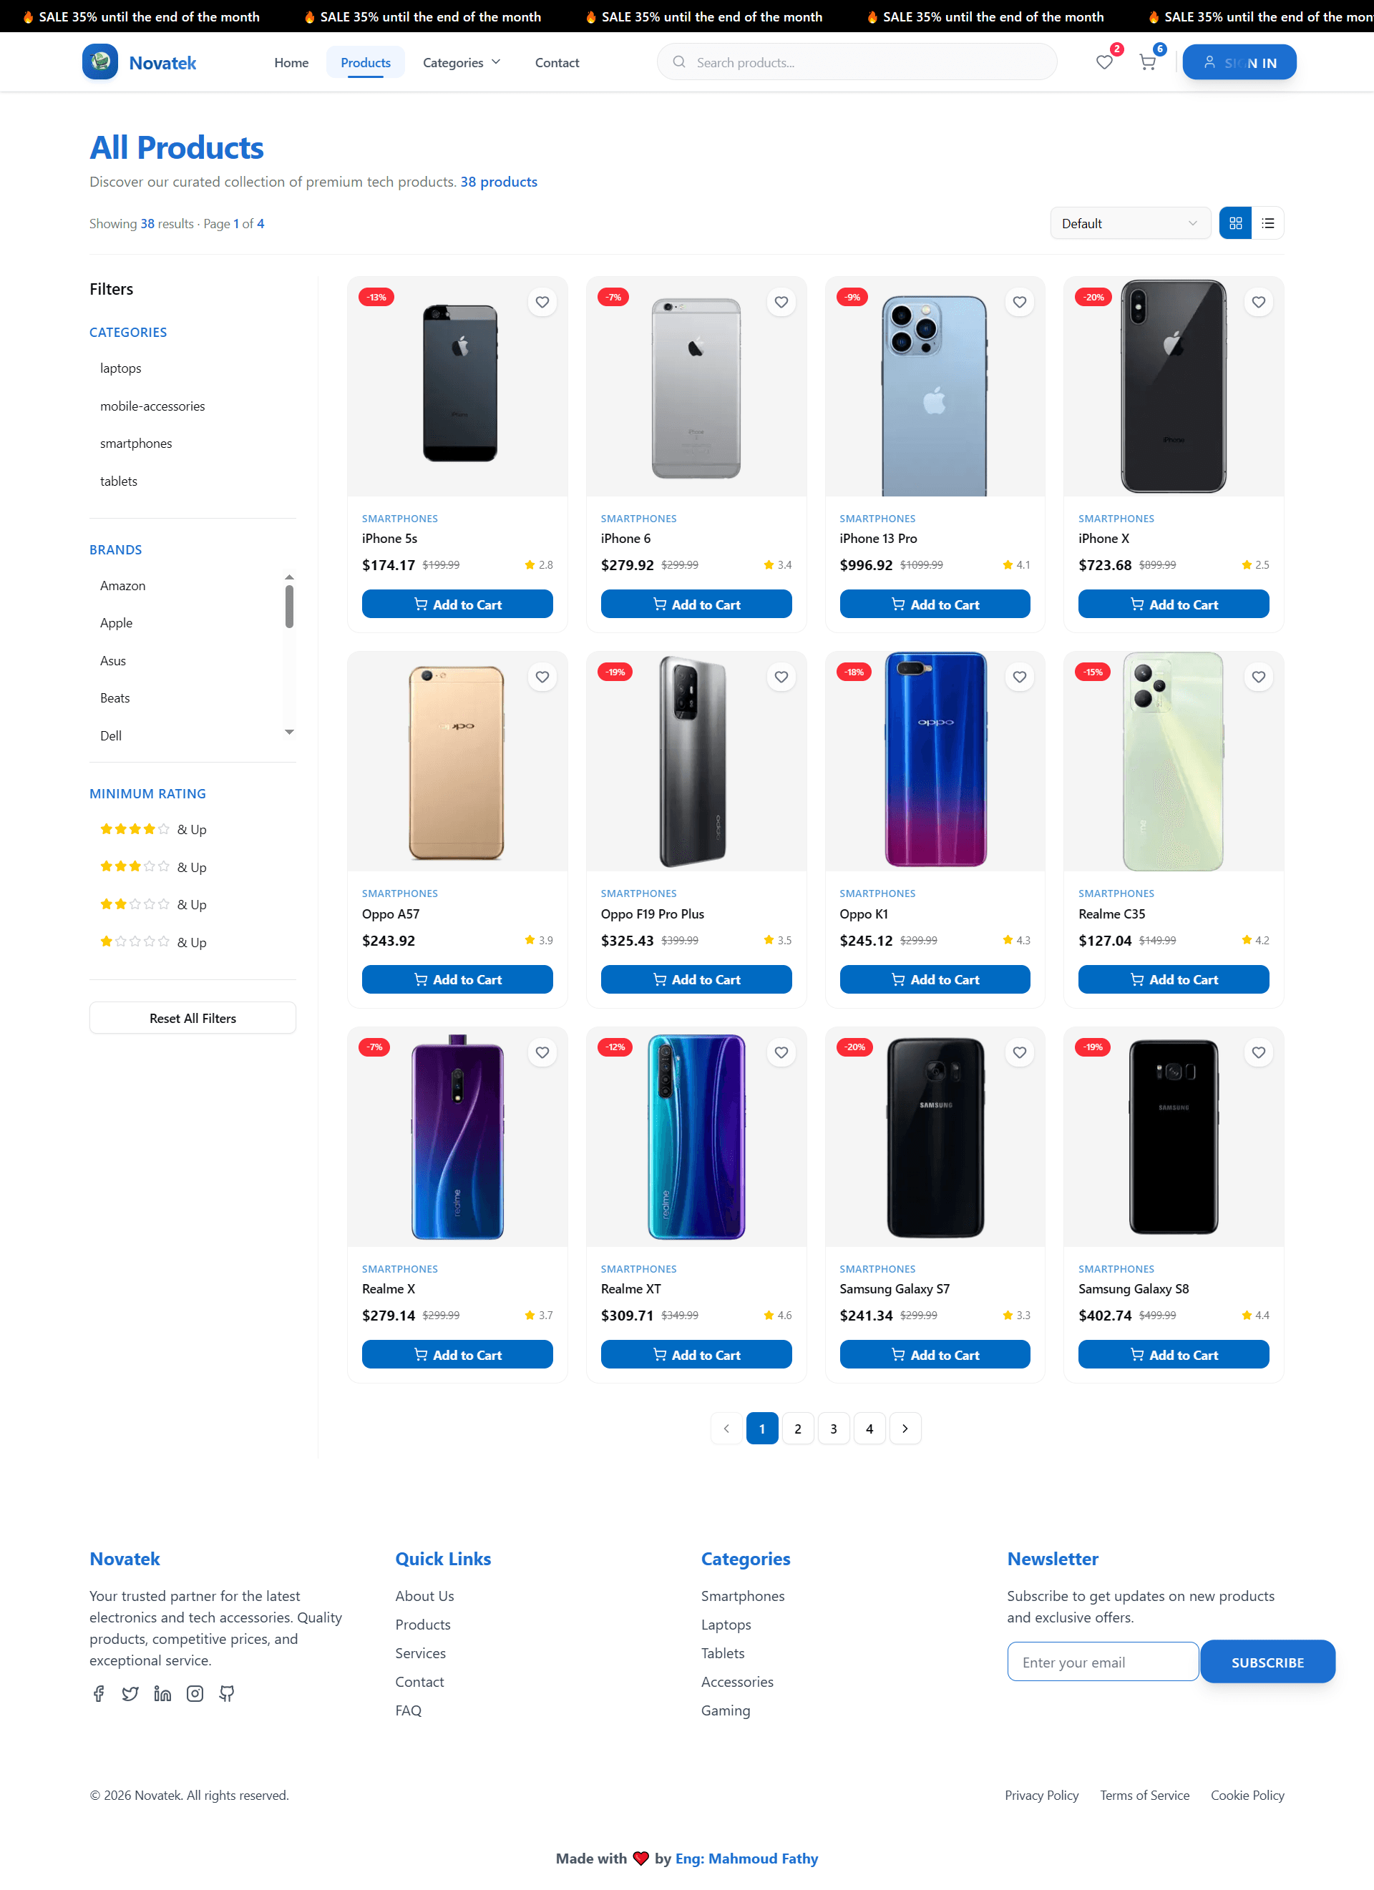Open the Instagram icon in footer
Image resolution: width=1374 pixels, height=1890 pixels.
194,1693
